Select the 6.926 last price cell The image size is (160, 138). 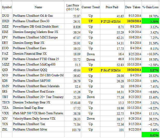tap(73, 27)
